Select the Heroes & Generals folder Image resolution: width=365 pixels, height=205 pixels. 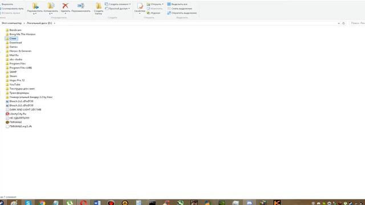pos(18,51)
